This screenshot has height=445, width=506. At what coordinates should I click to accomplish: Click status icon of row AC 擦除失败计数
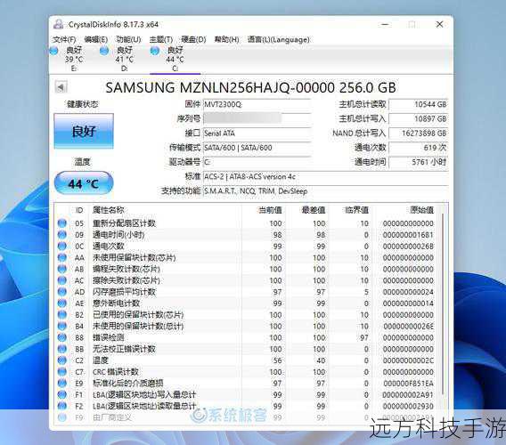click(x=62, y=280)
